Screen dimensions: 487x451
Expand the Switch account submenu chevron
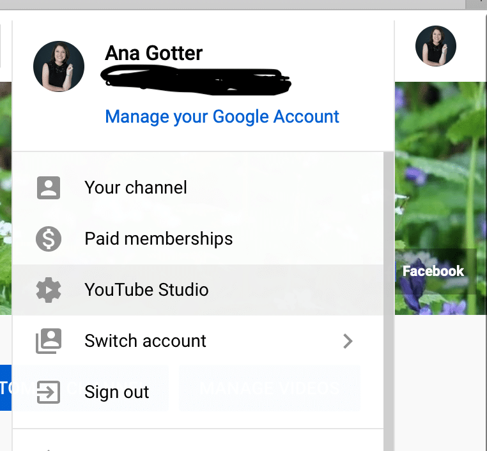[348, 341]
